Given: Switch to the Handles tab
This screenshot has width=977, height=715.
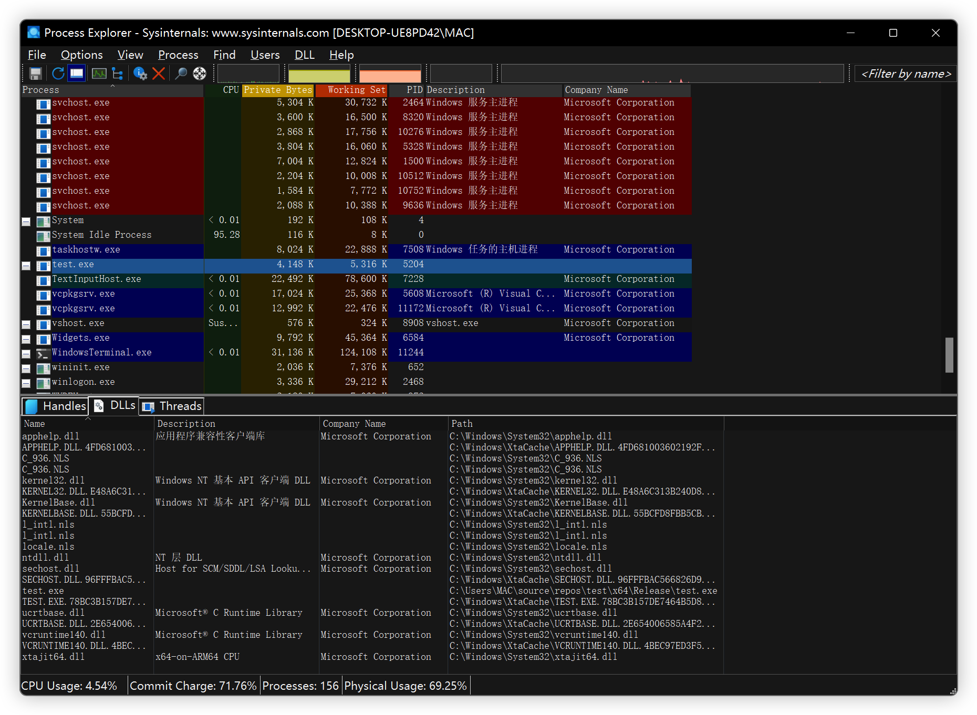Looking at the screenshot, I should (x=55, y=406).
